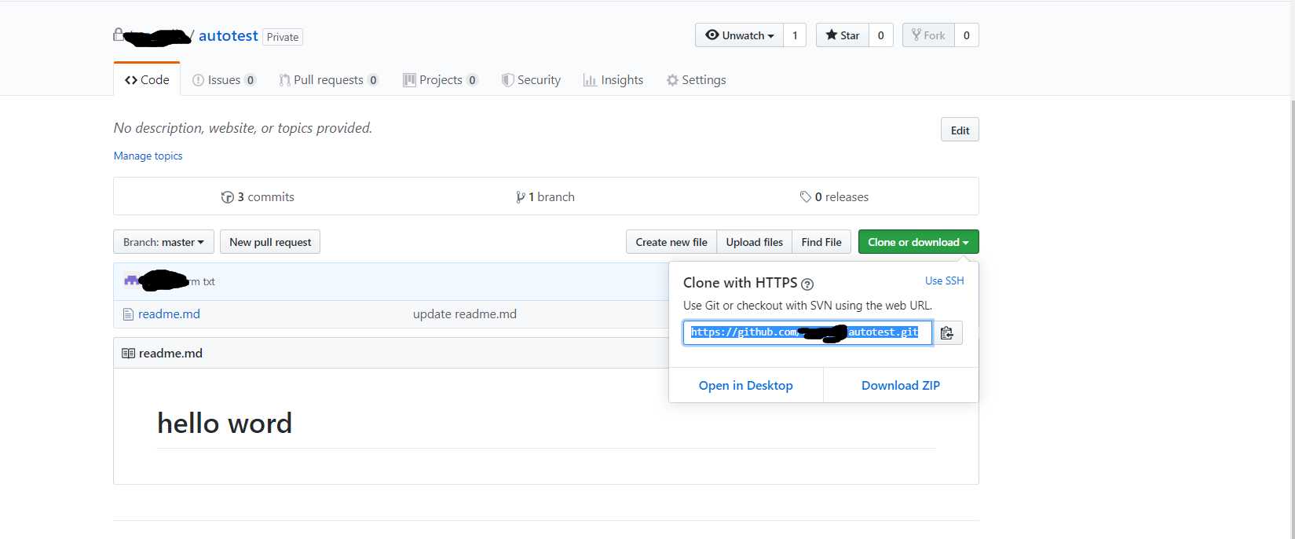The width and height of the screenshot is (1295, 539).
Task: Open the 'update readme.md' commit message
Action: click(x=465, y=314)
